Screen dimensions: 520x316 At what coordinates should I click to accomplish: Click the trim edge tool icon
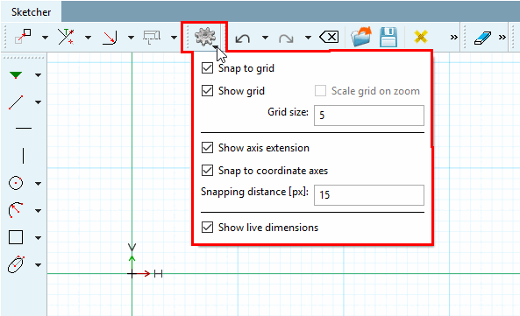66,37
